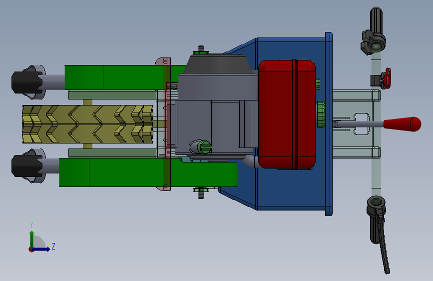Select the blue housing panel

pyautogui.click(x=290, y=191)
